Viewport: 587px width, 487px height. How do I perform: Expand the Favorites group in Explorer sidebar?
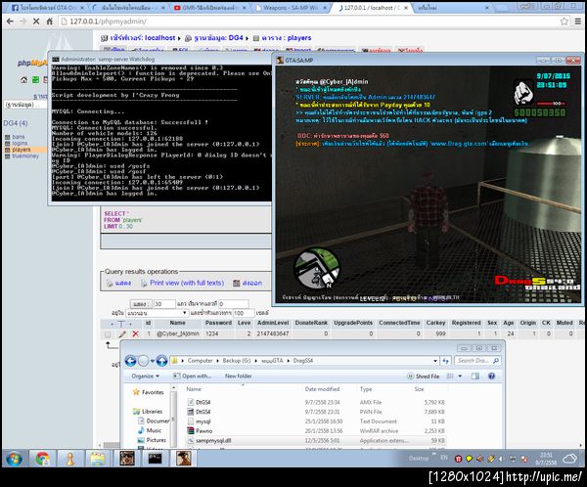[x=149, y=392]
